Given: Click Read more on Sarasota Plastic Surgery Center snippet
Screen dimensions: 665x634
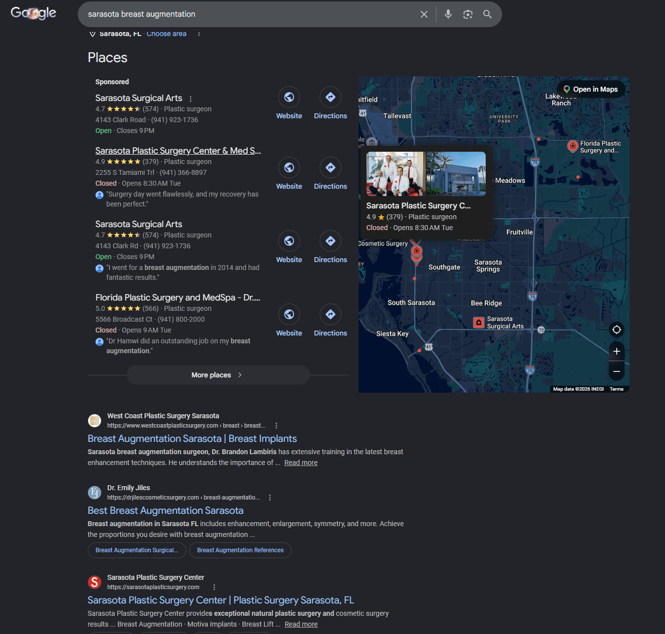Looking at the screenshot, I should coord(301,624).
